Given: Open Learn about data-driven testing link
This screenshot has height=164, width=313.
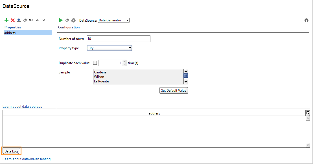Looking at the screenshot, I should click(27, 159).
